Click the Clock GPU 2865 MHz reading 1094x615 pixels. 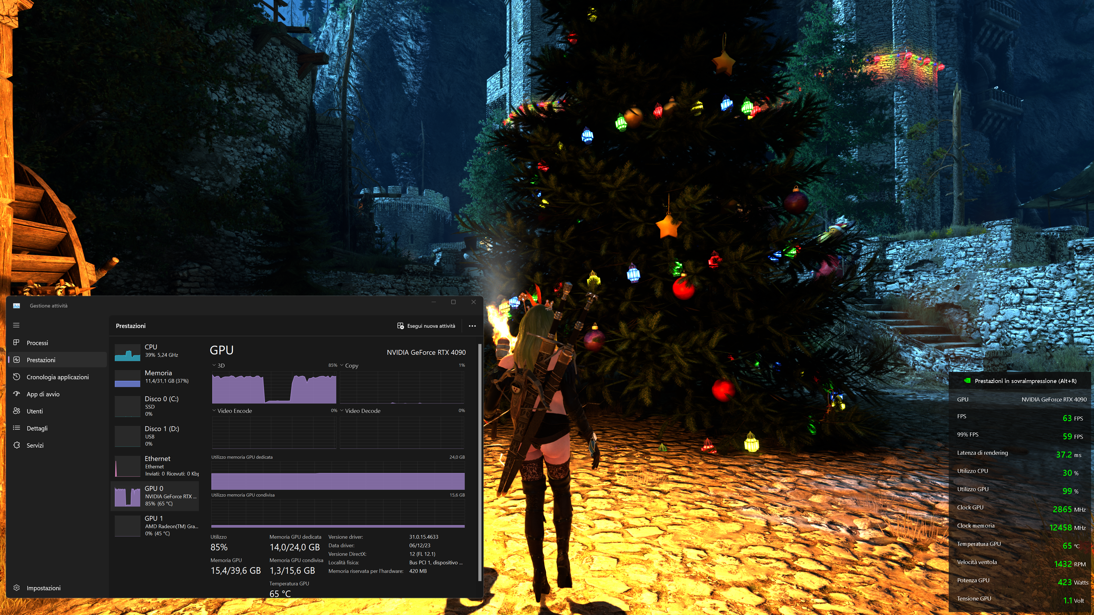(x=1069, y=509)
